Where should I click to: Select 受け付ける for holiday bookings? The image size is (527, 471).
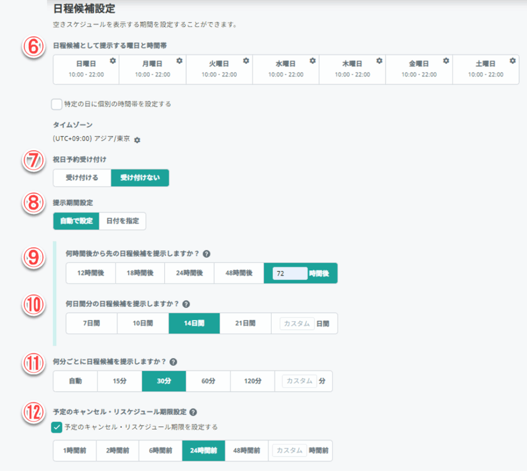pyautogui.click(x=82, y=178)
